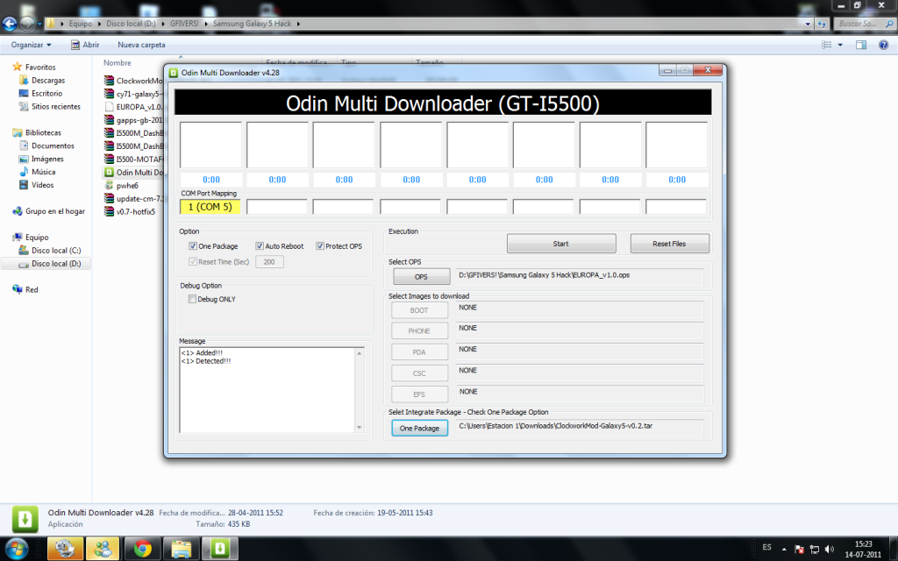Select the update-cm-7 archive file icon
The width and height of the screenshot is (898, 561).
[109, 199]
